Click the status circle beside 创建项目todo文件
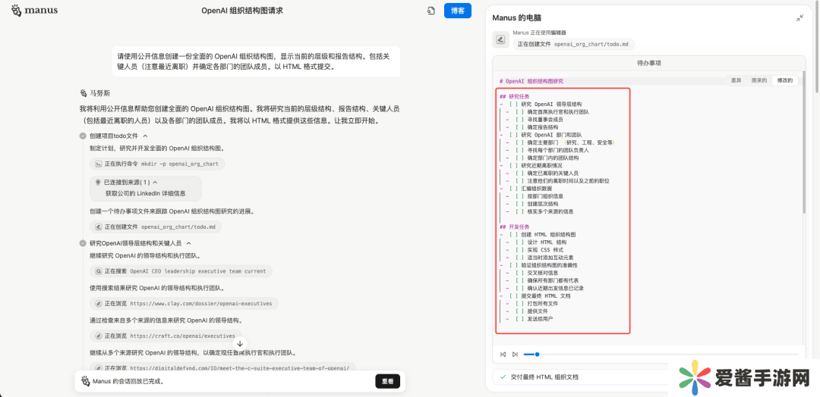Screen dimensions: 820x397 [x=83, y=136]
